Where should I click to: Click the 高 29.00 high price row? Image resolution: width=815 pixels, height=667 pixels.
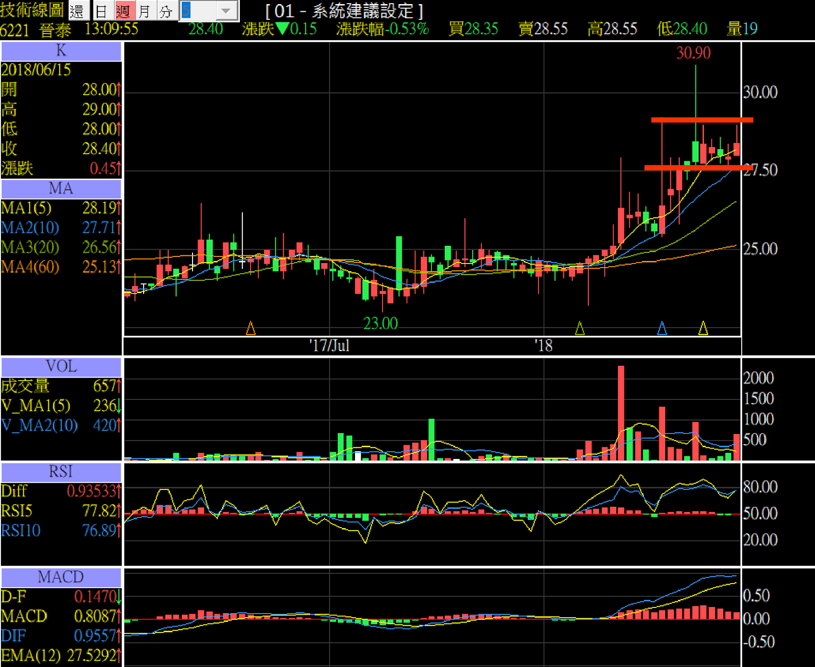61,110
